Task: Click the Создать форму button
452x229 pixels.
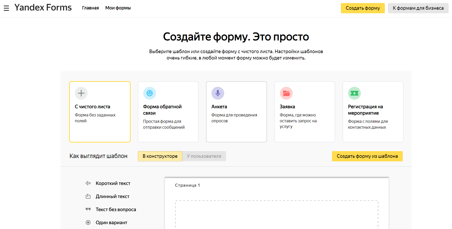Action: coord(363,8)
